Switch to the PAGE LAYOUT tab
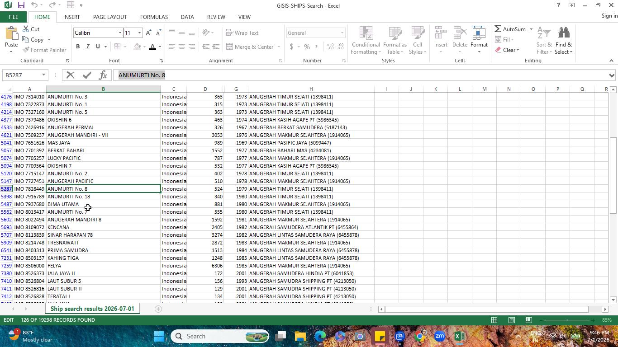This screenshot has height=347, width=618. click(x=110, y=17)
